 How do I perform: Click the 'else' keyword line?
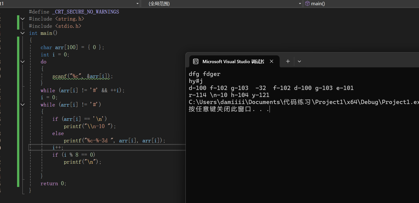pyautogui.click(x=58, y=133)
